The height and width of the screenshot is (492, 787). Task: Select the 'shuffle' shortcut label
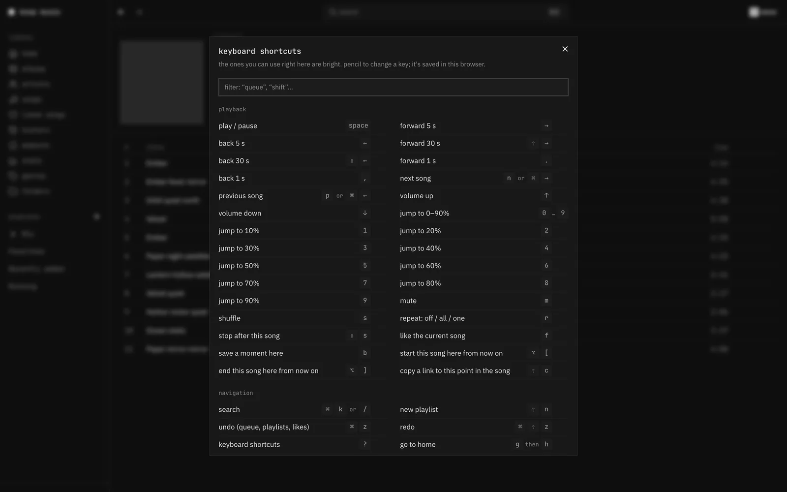click(x=229, y=318)
